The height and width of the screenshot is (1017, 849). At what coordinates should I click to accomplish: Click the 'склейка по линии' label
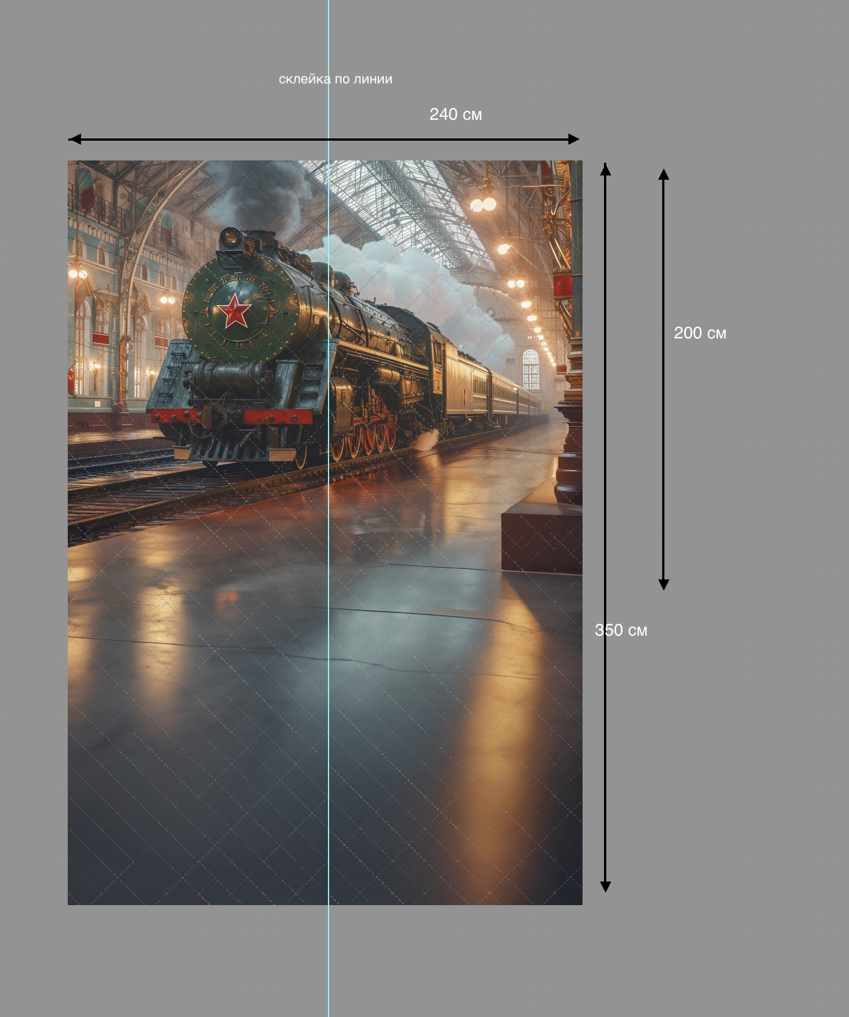point(335,79)
